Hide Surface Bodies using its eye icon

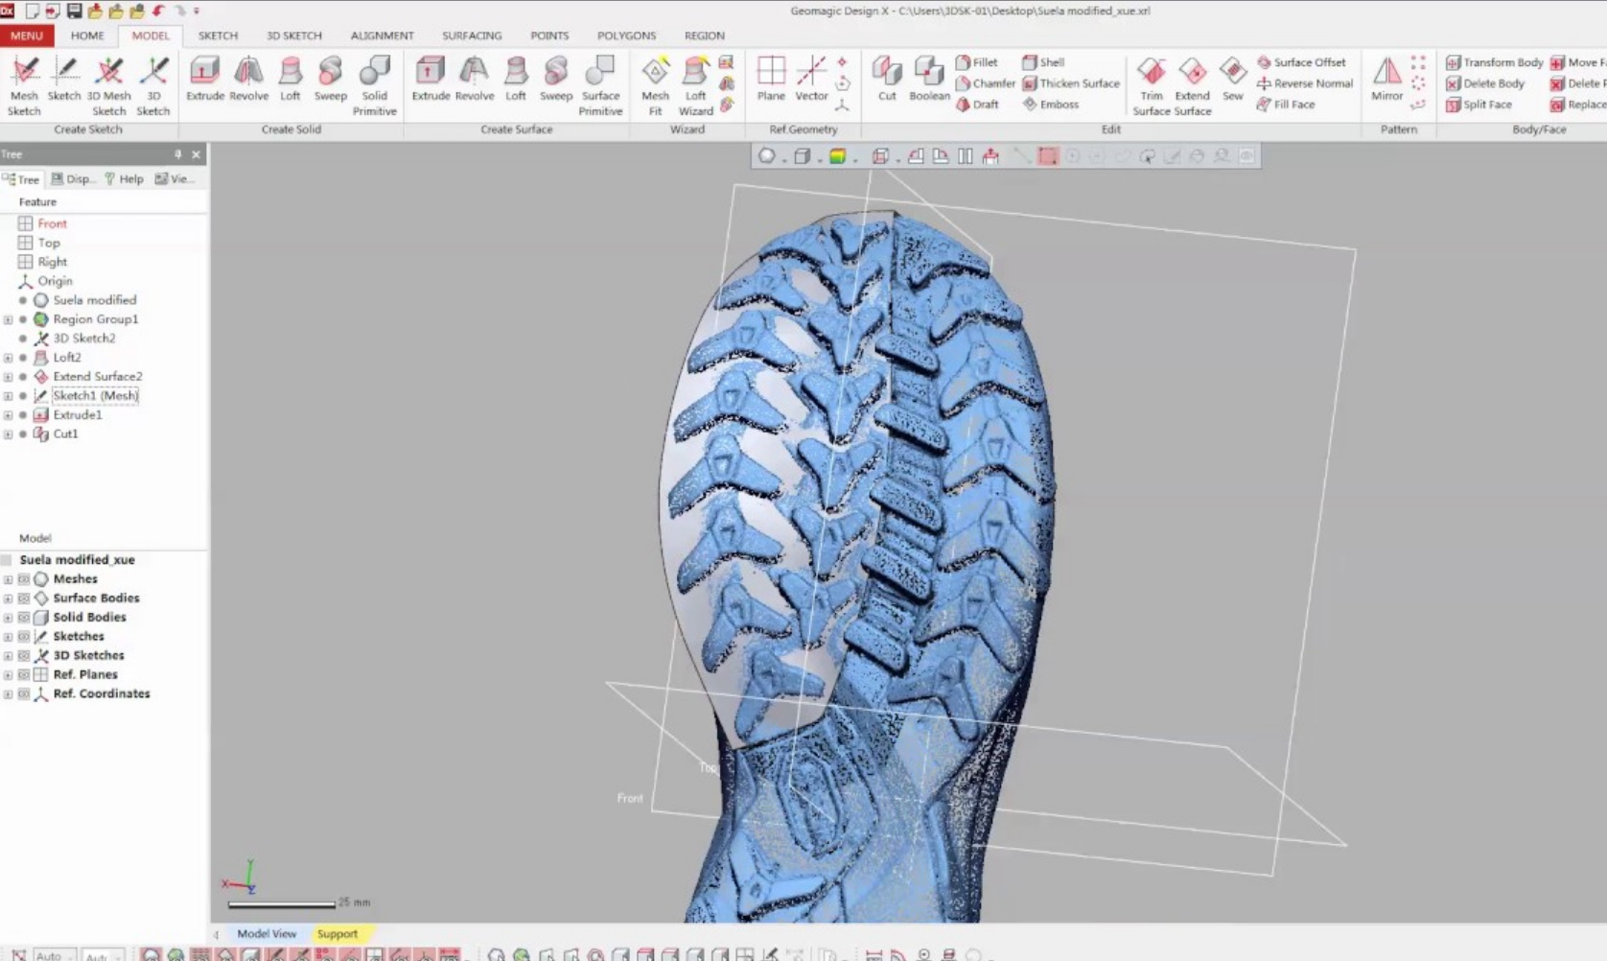[24, 598]
